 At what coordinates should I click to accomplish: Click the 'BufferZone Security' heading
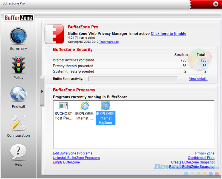tap(72, 50)
